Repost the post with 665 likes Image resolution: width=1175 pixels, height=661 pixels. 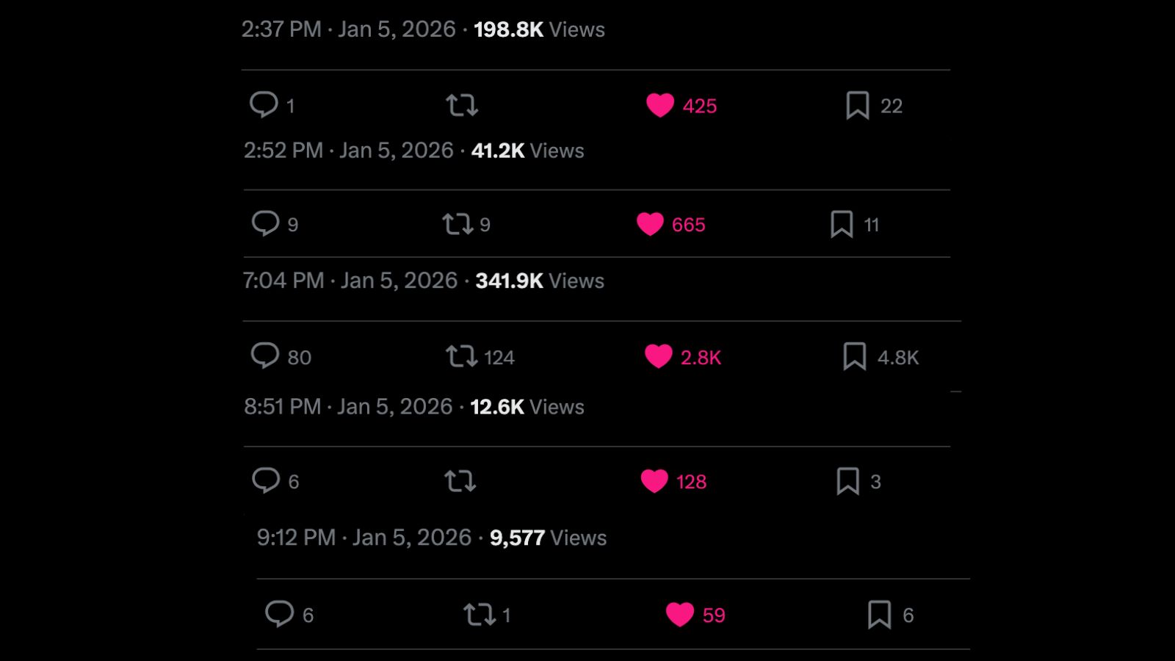pos(458,224)
